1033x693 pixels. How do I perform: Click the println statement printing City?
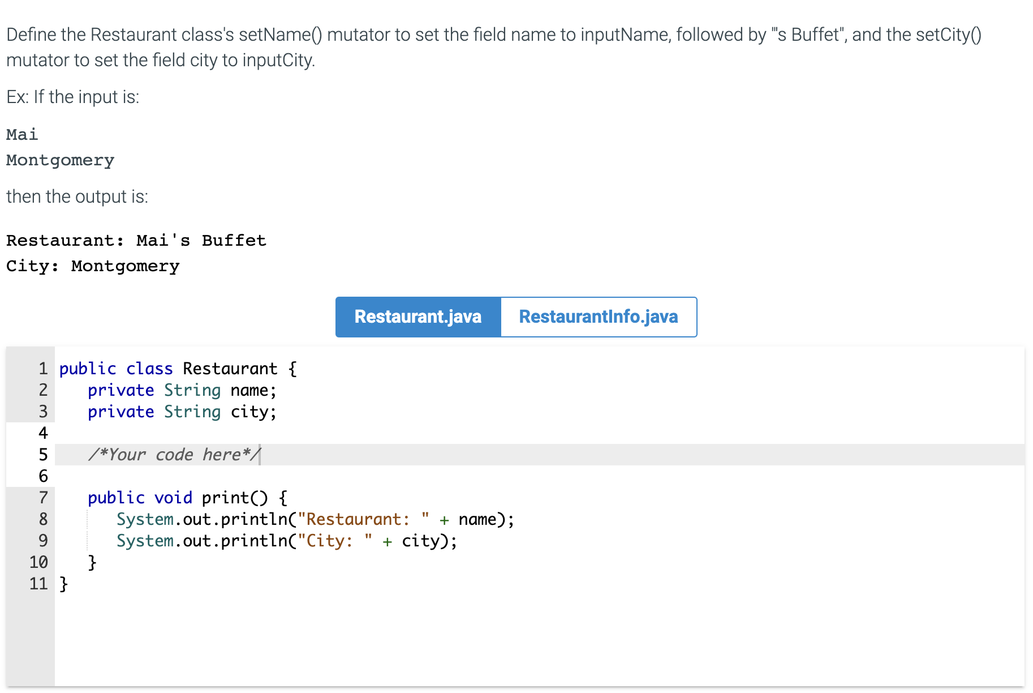pyautogui.click(x=286, y=541)
